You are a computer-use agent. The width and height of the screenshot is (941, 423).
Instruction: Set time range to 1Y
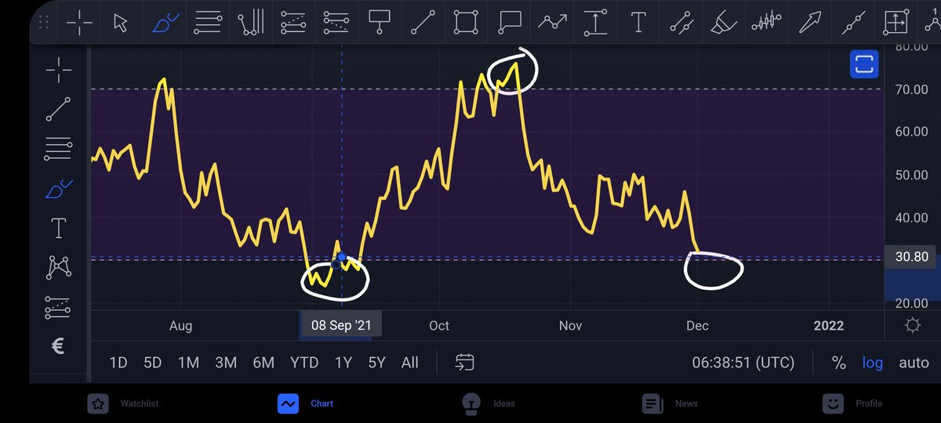click(x=343, y=363)
